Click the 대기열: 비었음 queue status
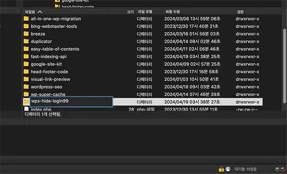The image size is (287, 174). tap(246, 169)
